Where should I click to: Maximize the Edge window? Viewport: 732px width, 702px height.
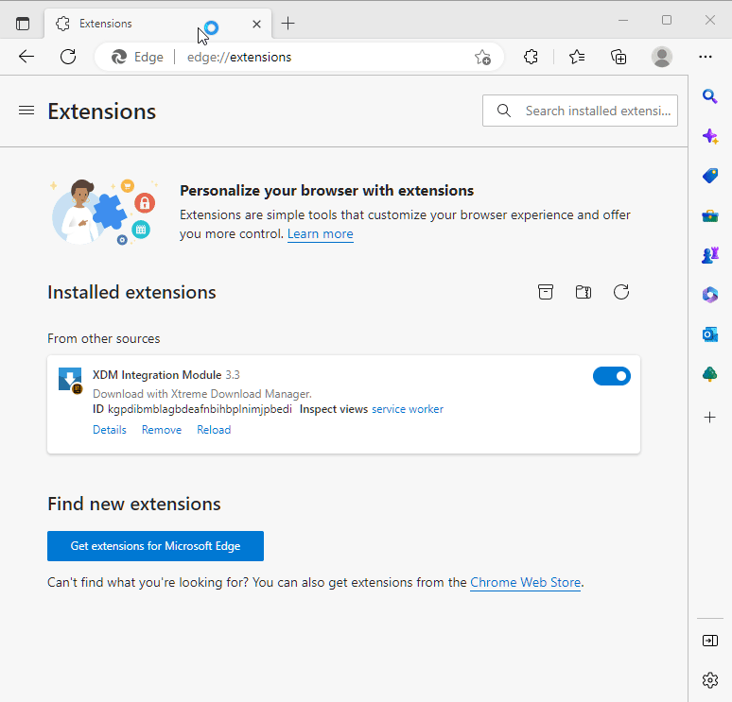coord(667,20)
